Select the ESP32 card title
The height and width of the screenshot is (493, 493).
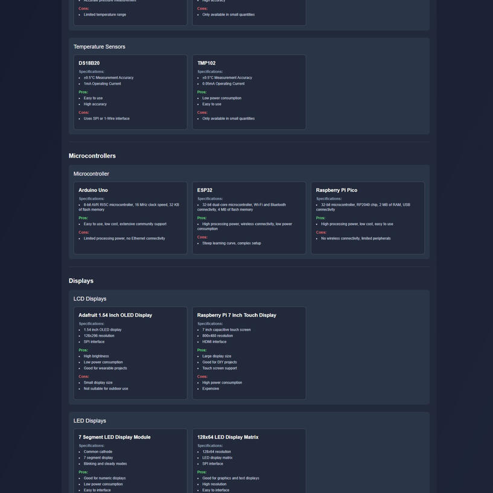[x=205, y=190]
